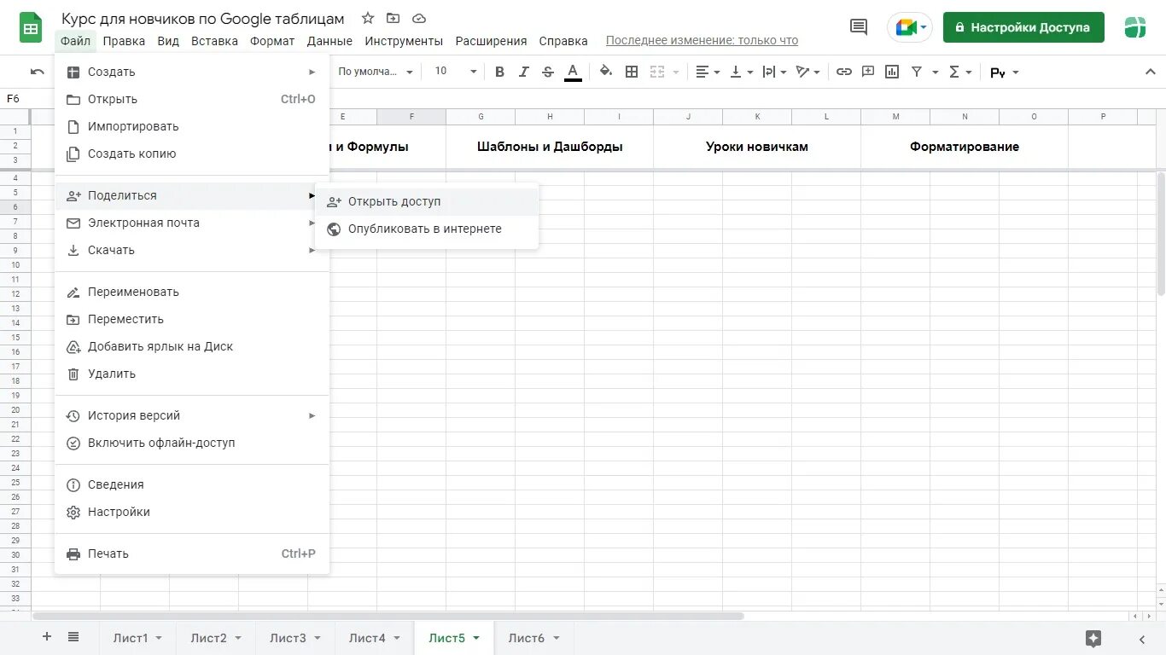
Task: Select Добавить ярлык на Диск
Action: pos(192,346)
